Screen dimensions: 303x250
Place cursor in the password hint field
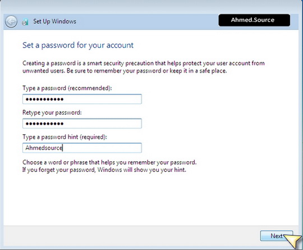[82, 148]
